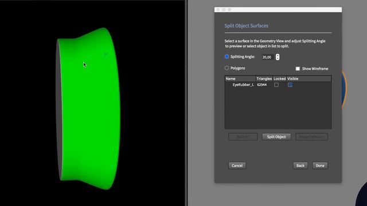Click the Done button

click(x=320, y=165)
